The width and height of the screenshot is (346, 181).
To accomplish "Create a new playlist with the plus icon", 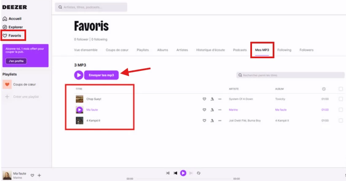I will click(7, 97).
